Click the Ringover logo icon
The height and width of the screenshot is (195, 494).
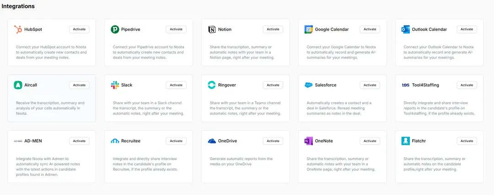[x=212, y=85]
